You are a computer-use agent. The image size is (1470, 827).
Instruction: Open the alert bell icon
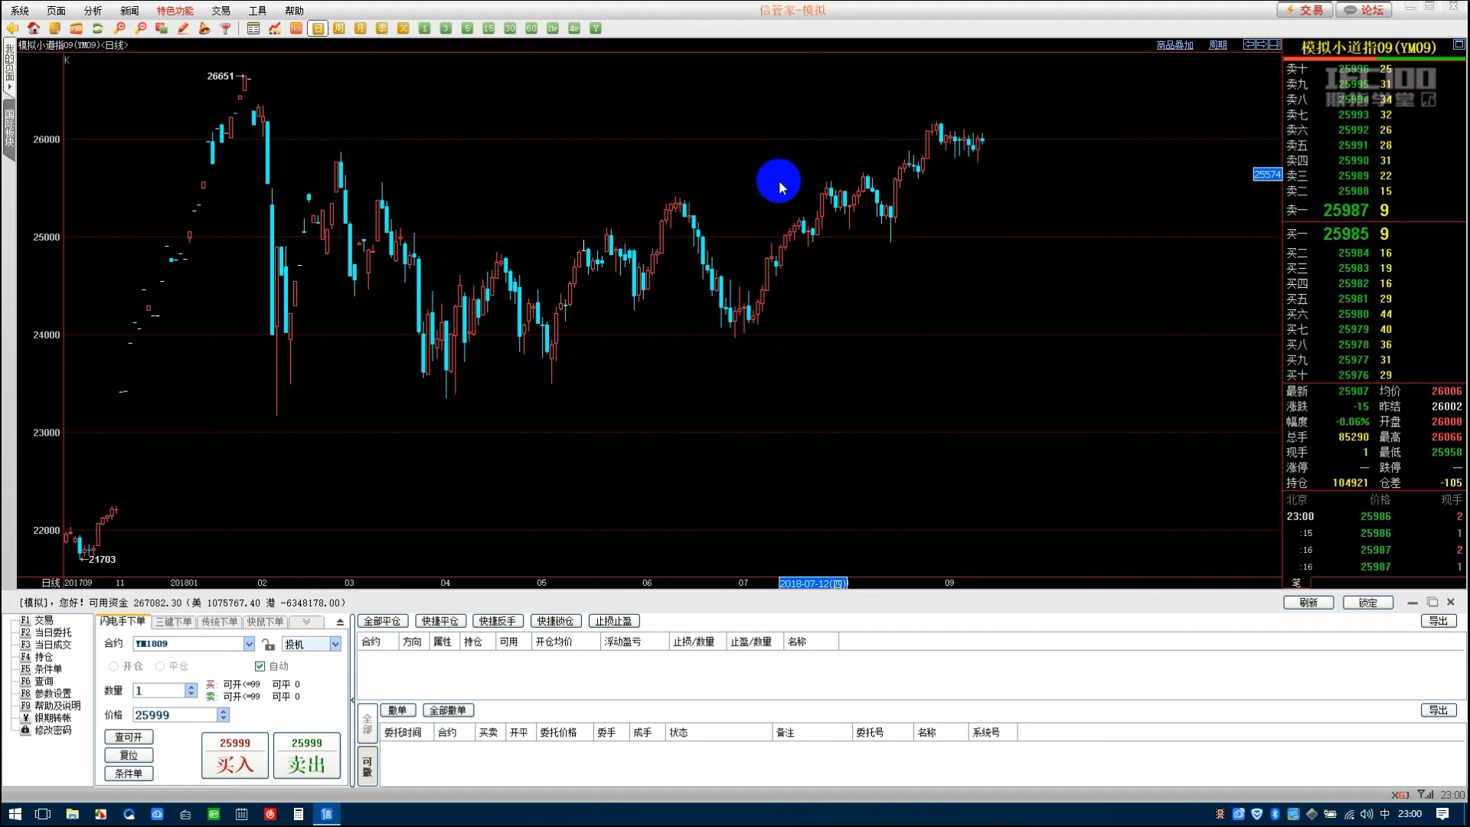coord(204,28)
